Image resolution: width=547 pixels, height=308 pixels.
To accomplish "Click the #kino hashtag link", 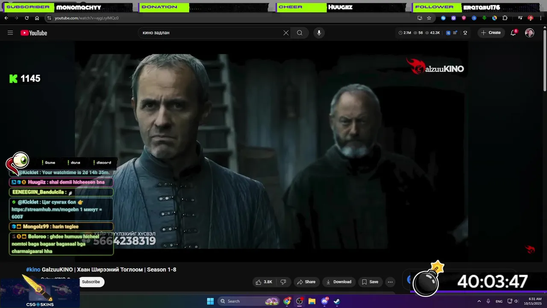I will click(x=33, y=269).
